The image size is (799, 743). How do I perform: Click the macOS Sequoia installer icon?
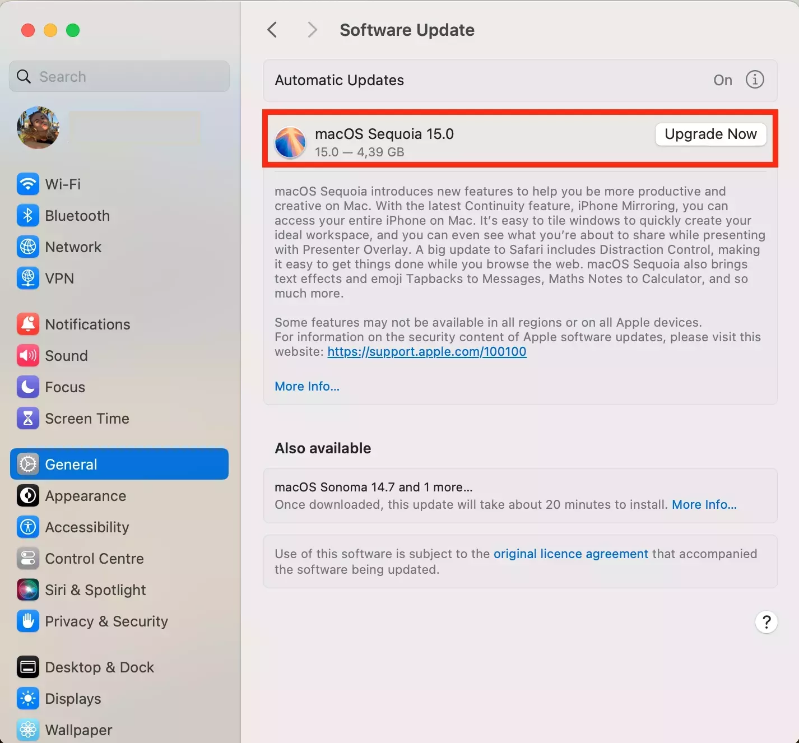point(290,142)
